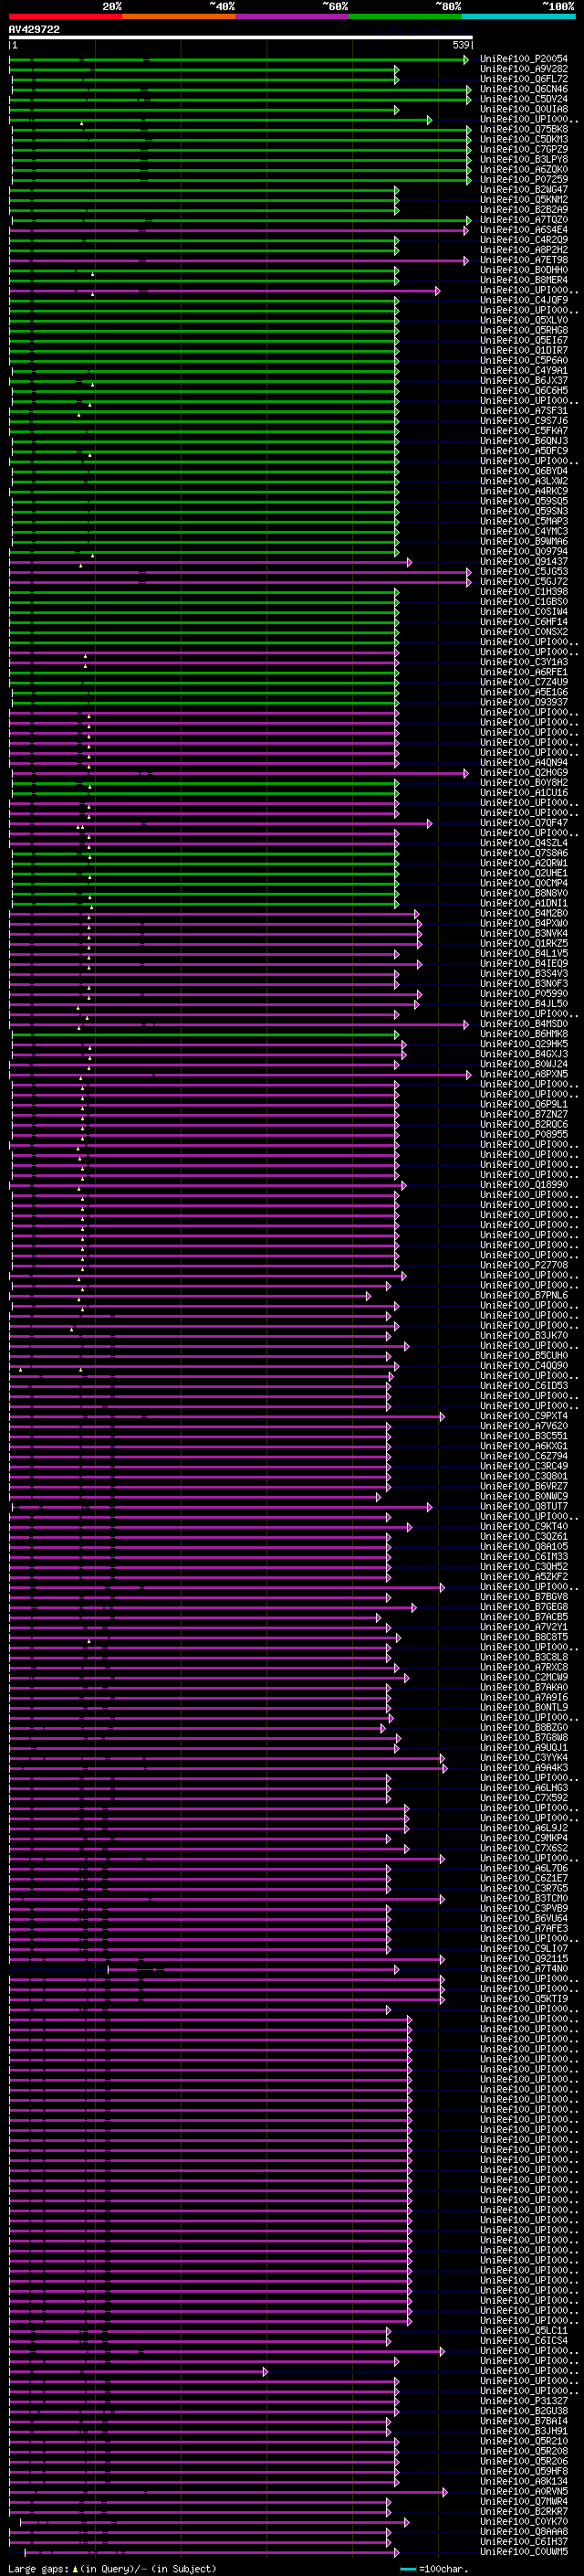The height and width of the screenshot is (2576, 584).
Task: Click UniRef100_Q7QF47 label
Action: click(524, 822)
